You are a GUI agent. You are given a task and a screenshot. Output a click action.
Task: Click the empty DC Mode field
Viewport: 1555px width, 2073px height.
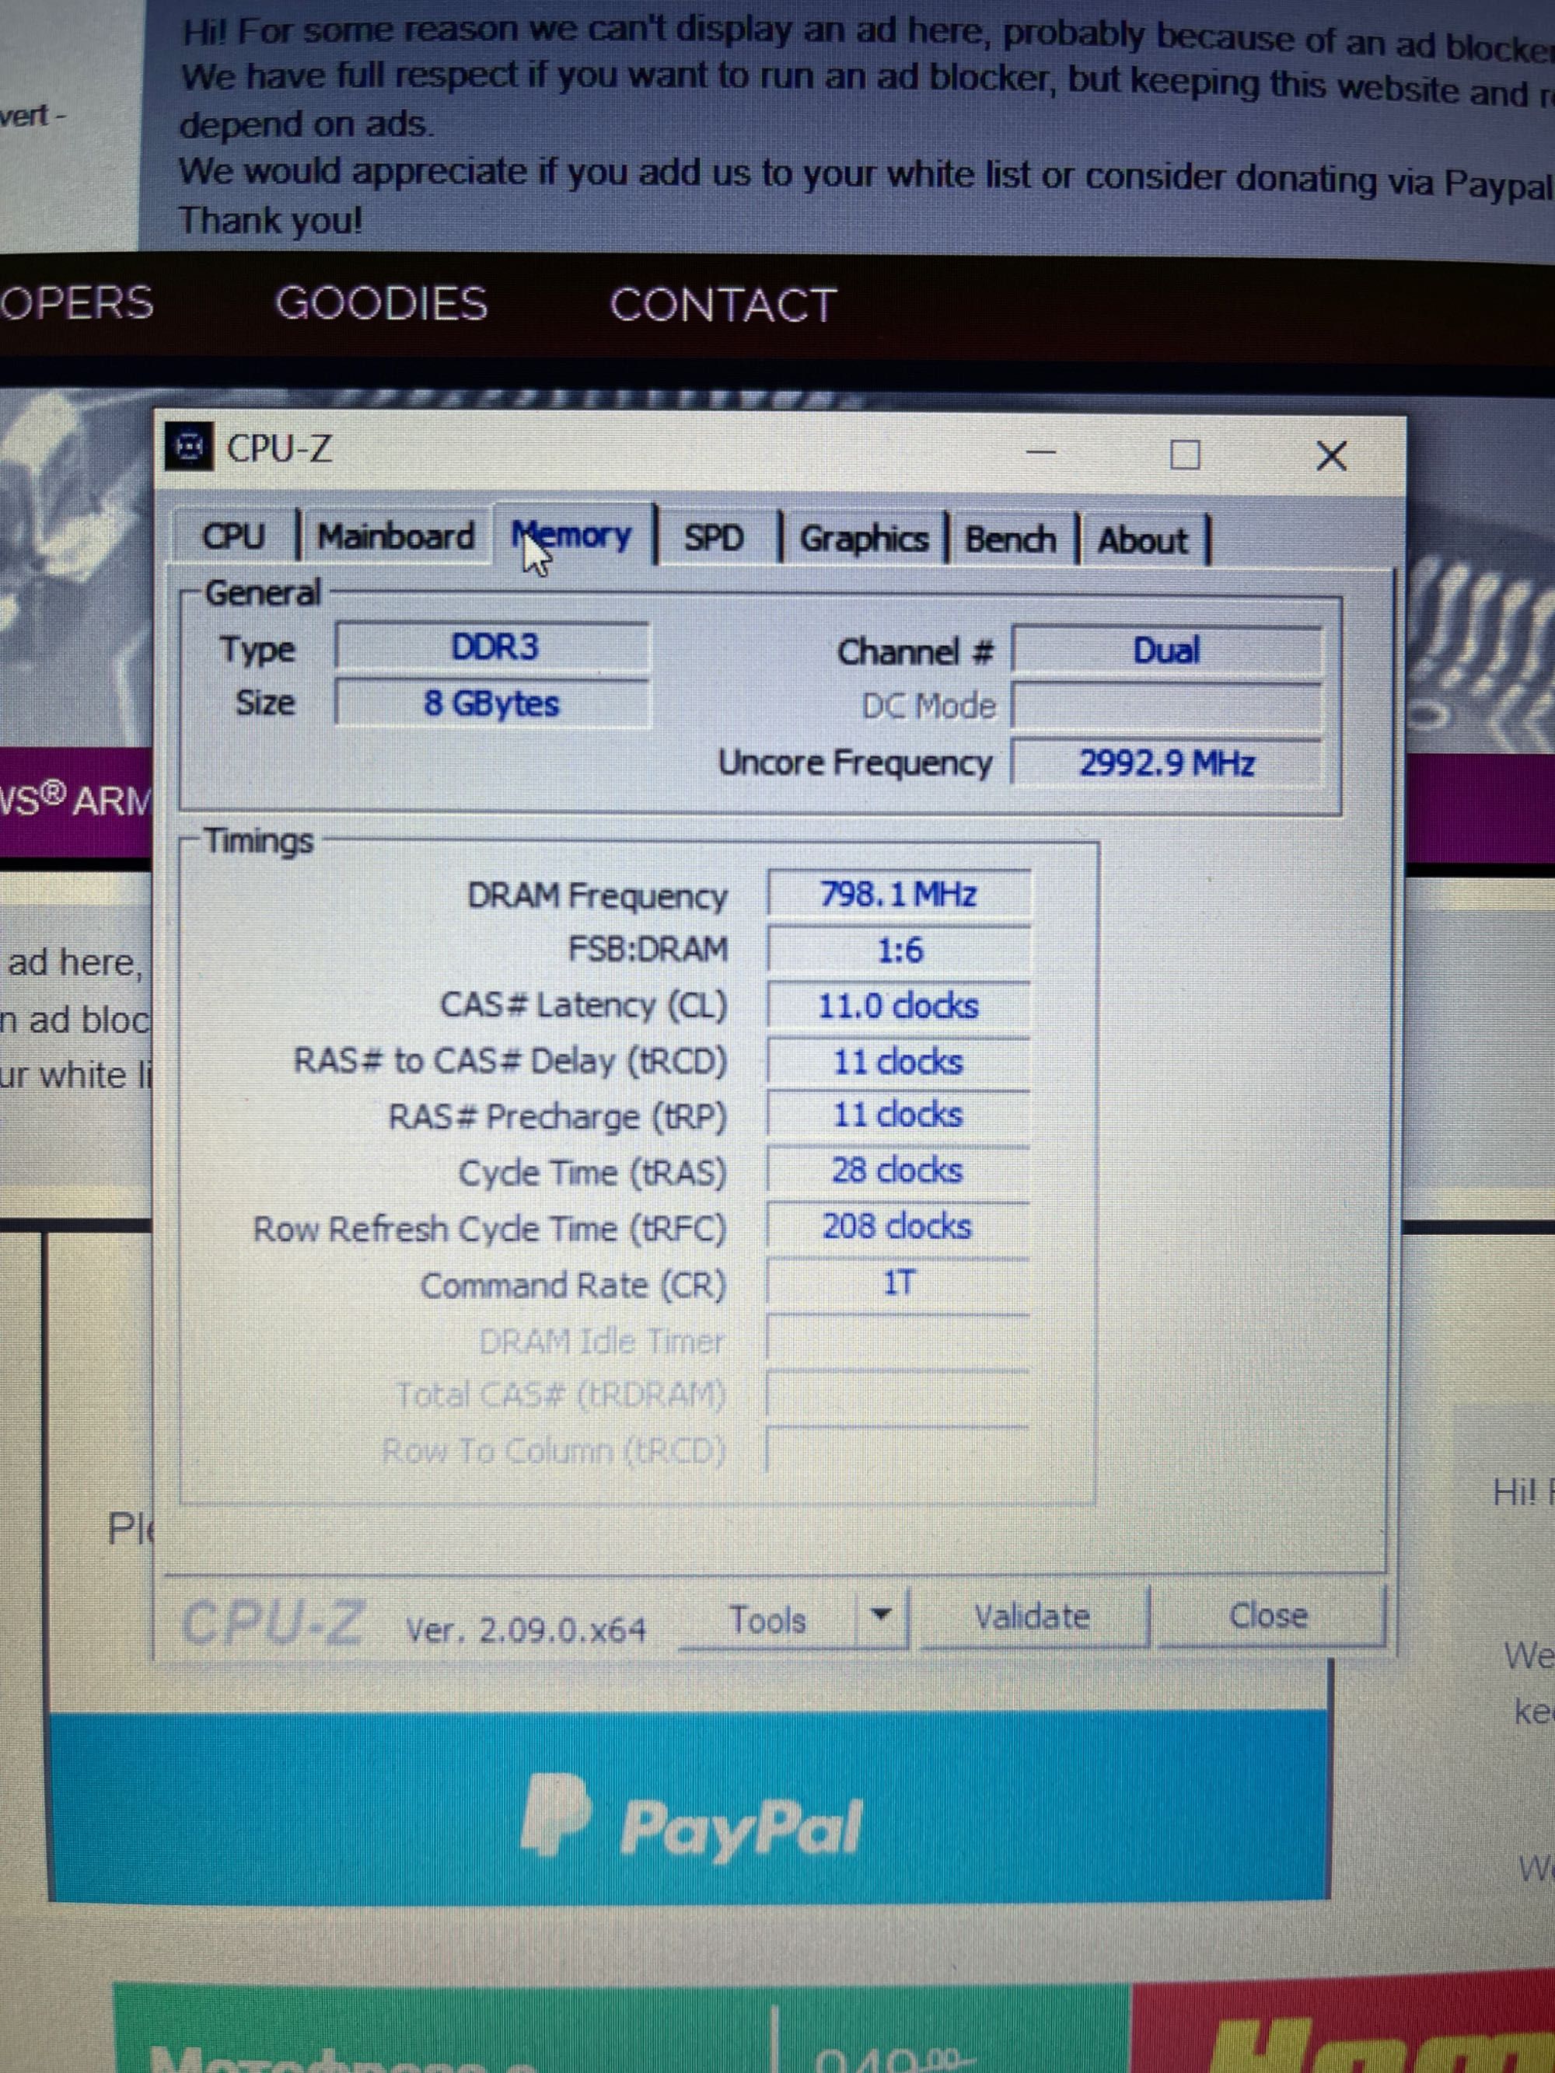click(1168, 707)
